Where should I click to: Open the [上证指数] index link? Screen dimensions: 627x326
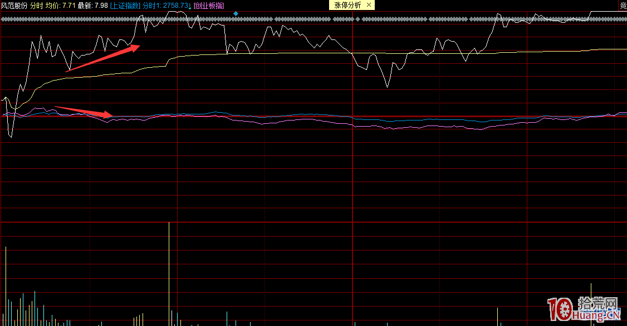[x=125, y=6]
